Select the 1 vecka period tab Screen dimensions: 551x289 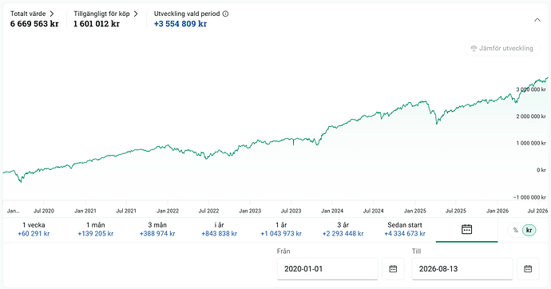click(x=34, y=230)
